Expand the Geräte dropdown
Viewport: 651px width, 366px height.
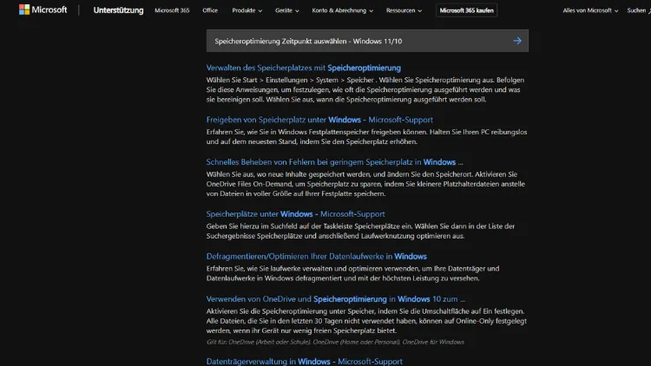(x=287, y=10)
